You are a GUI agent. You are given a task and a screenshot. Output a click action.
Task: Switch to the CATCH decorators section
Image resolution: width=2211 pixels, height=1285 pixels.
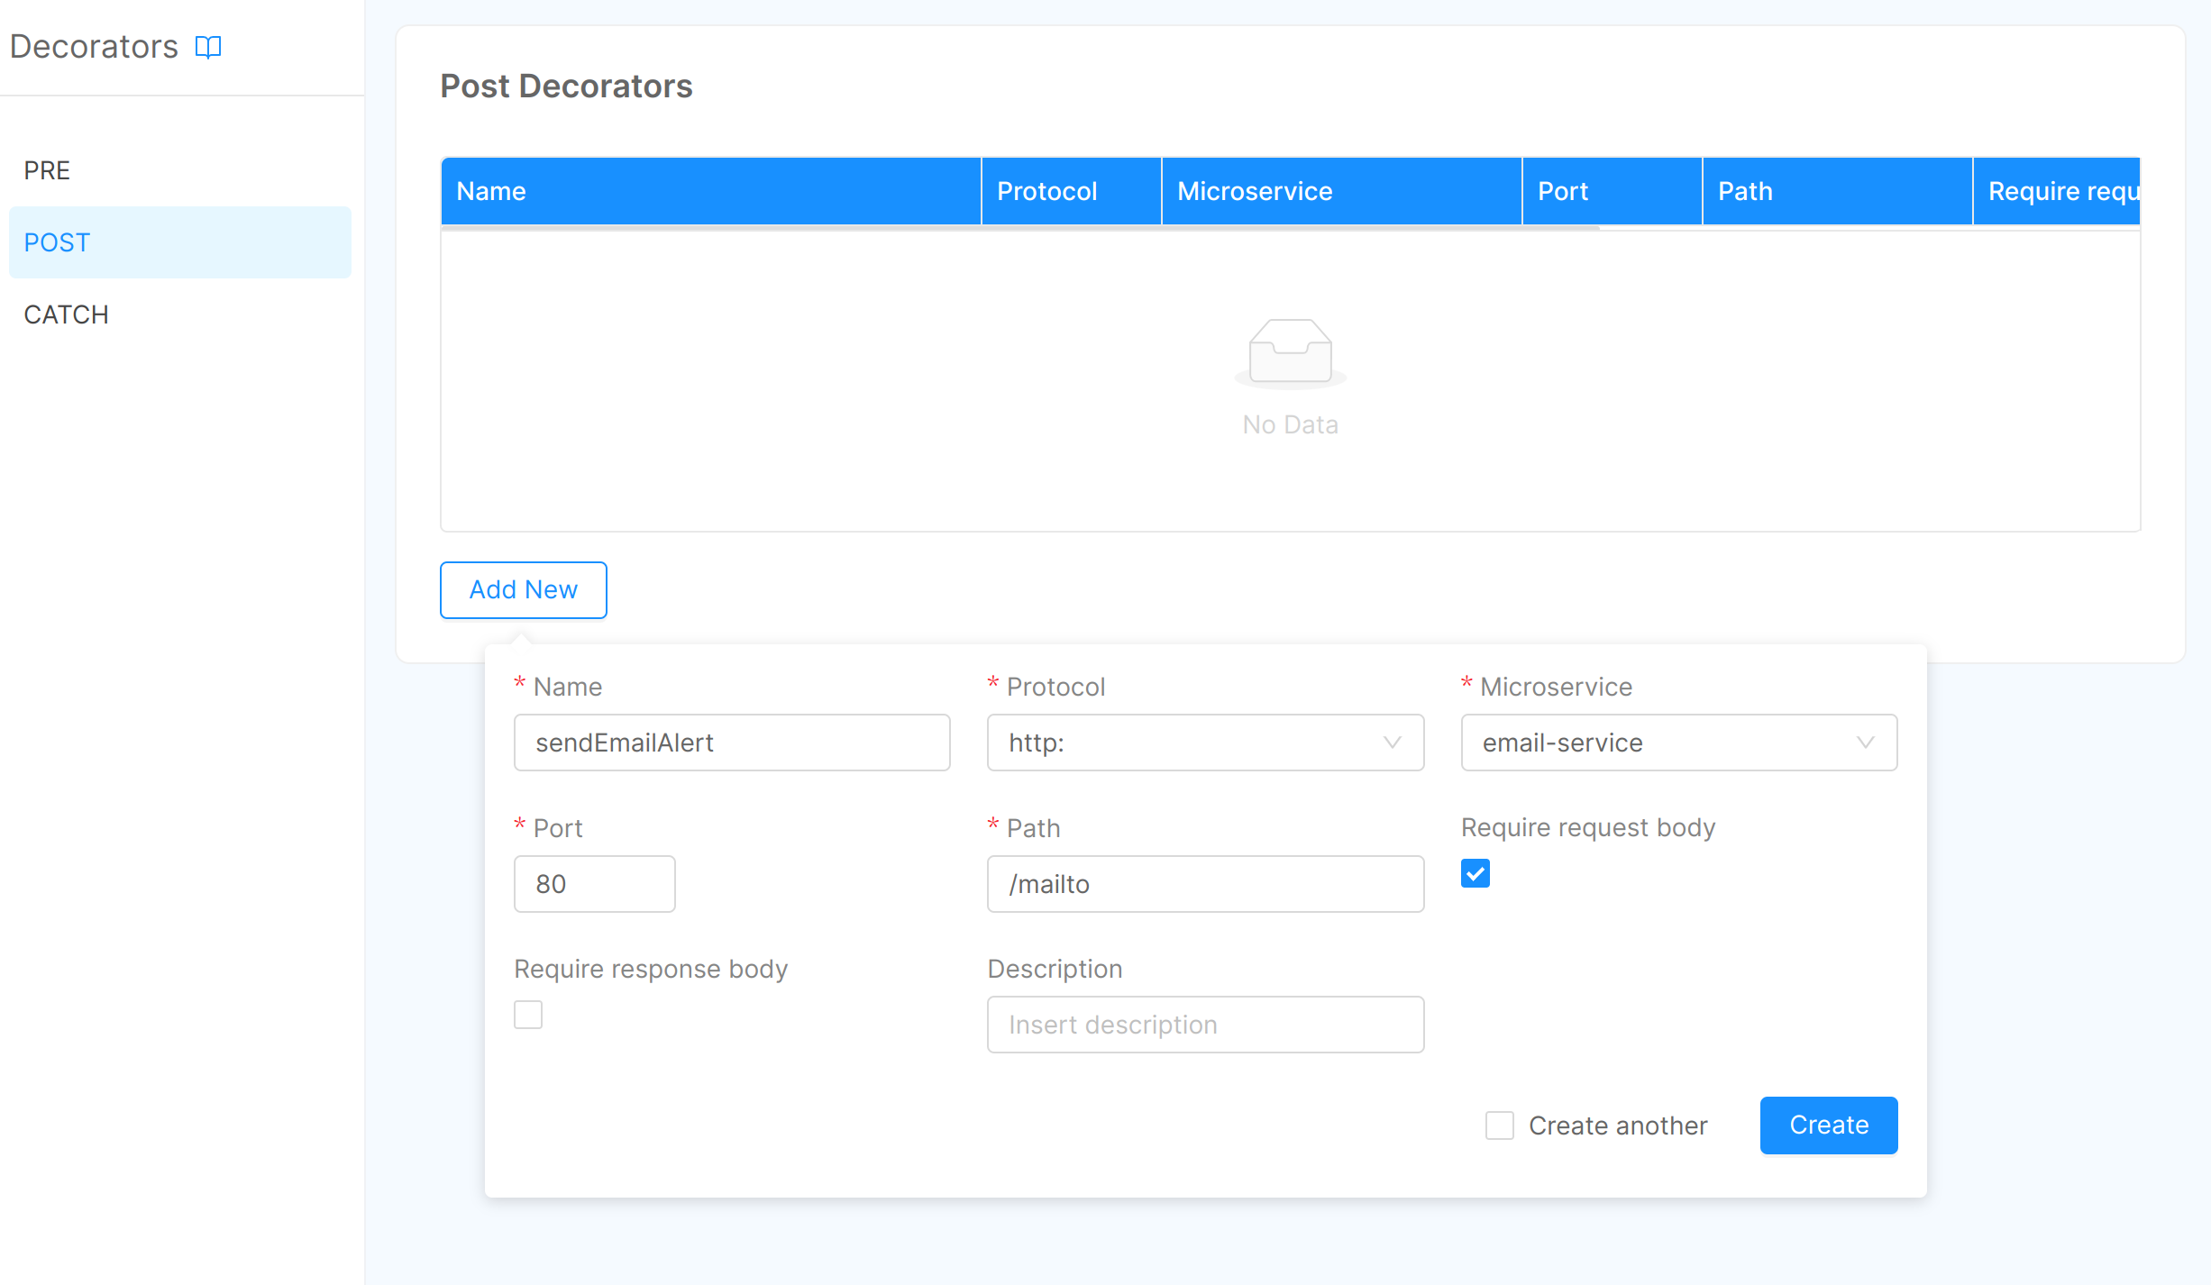pyautogui.click(x=64, y=314)
